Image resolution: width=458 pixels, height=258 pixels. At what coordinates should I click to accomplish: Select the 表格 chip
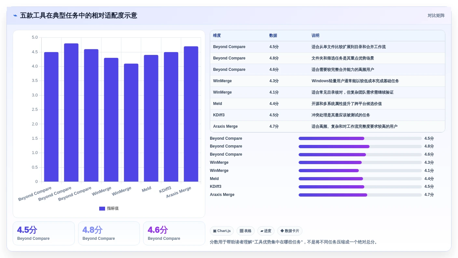pos(246,231)
